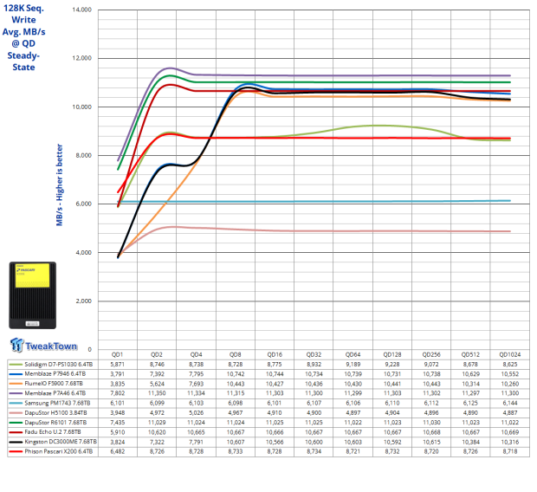Click the QD2 column header

pos(157,354)
